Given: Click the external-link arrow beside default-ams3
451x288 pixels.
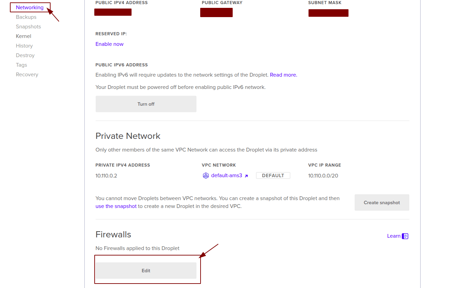Looking at the screenshot, I should tap(247, 175).
